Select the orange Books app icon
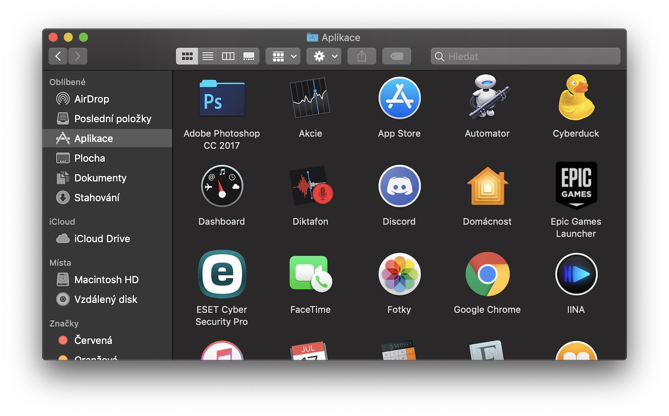 tap(576, 351)
